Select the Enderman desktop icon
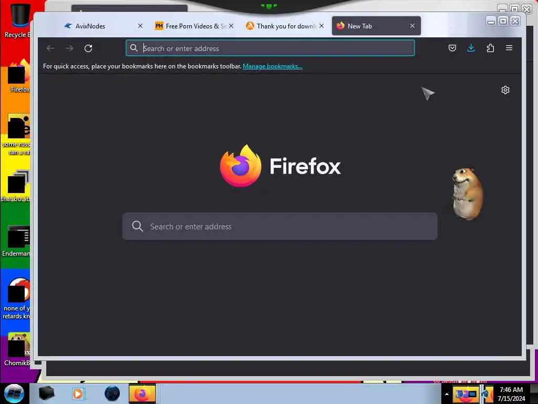 (x=16, y=241)
